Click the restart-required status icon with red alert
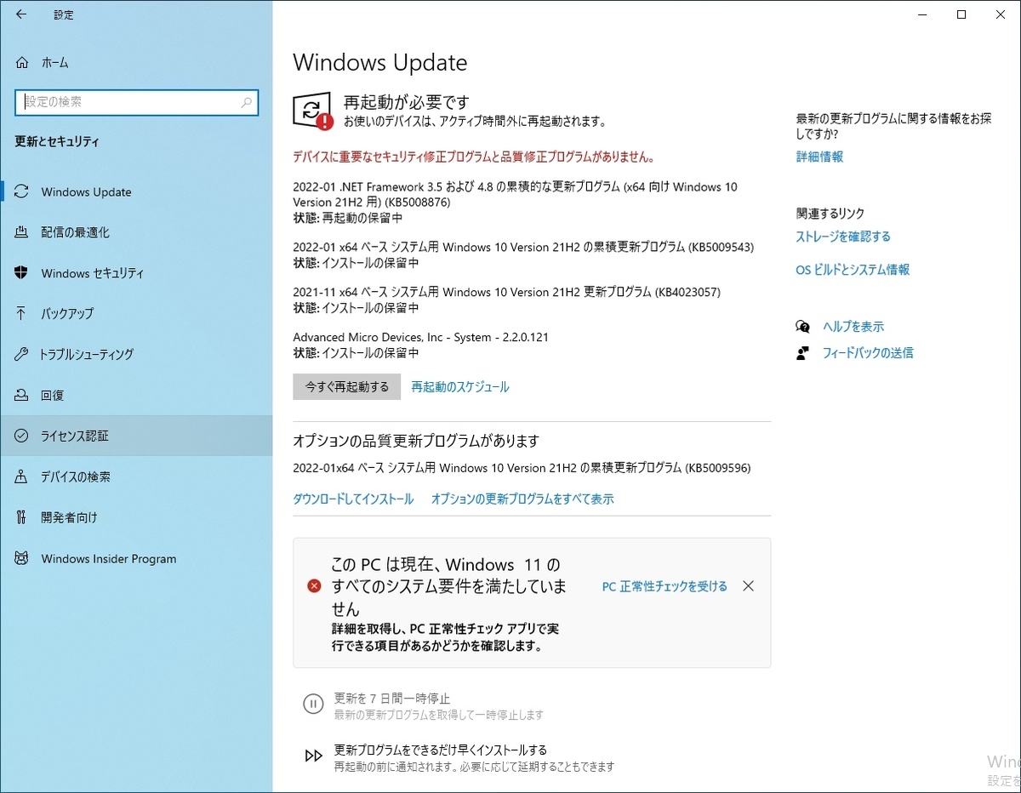 313,111
